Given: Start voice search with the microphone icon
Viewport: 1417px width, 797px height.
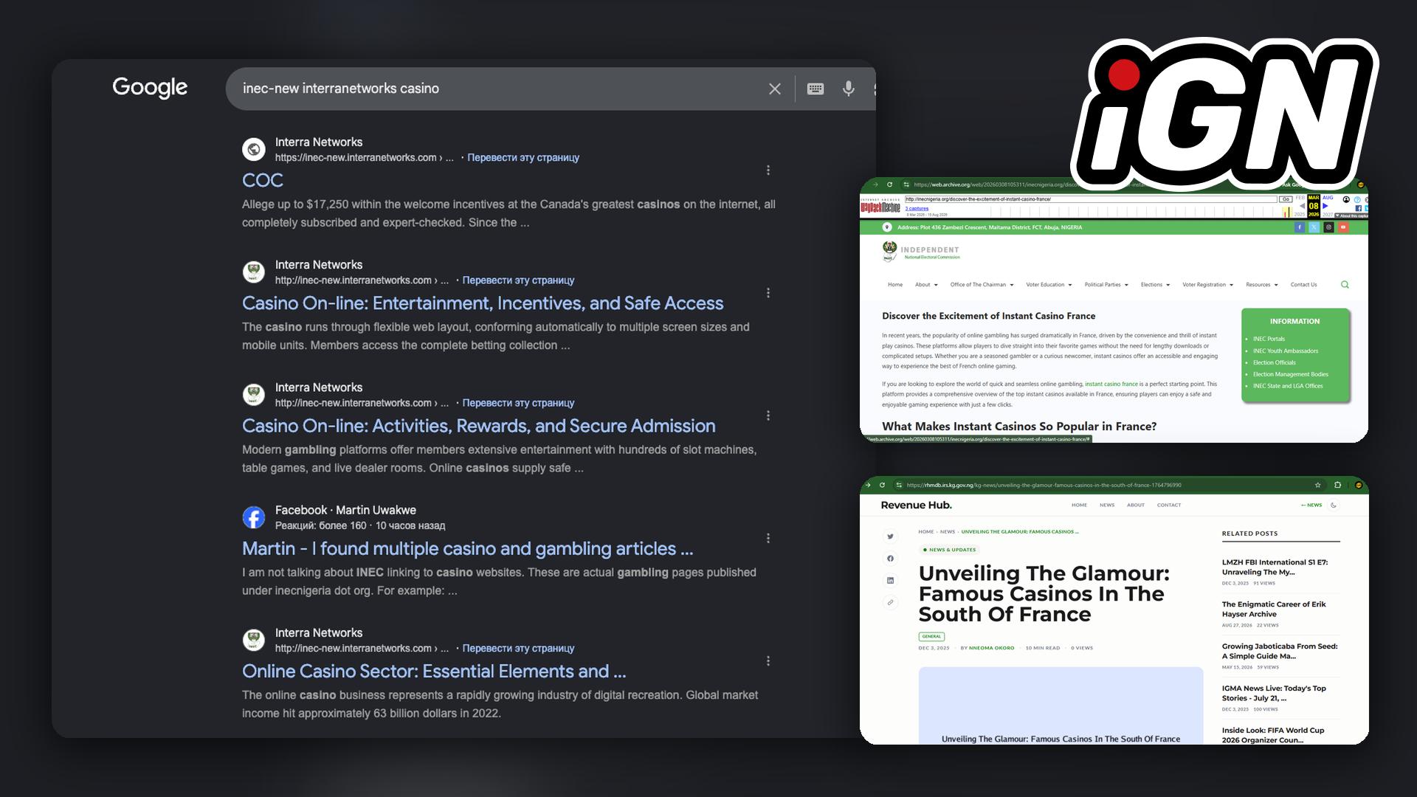Looking at the screenshot, I should (849, 89).
